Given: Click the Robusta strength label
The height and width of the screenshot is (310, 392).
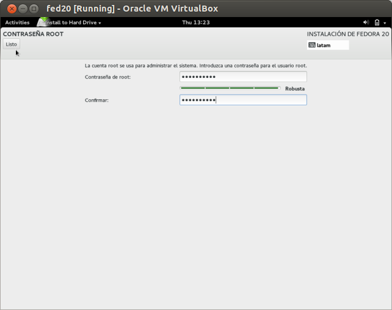Looking at the screenshot, I should [x=295, y=88].
